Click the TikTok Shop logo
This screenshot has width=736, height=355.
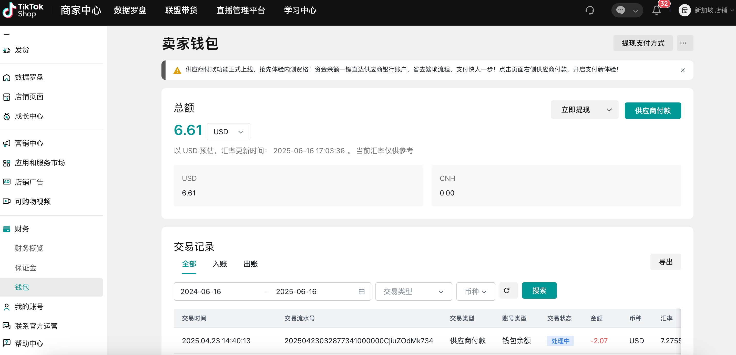pos(23,10)
